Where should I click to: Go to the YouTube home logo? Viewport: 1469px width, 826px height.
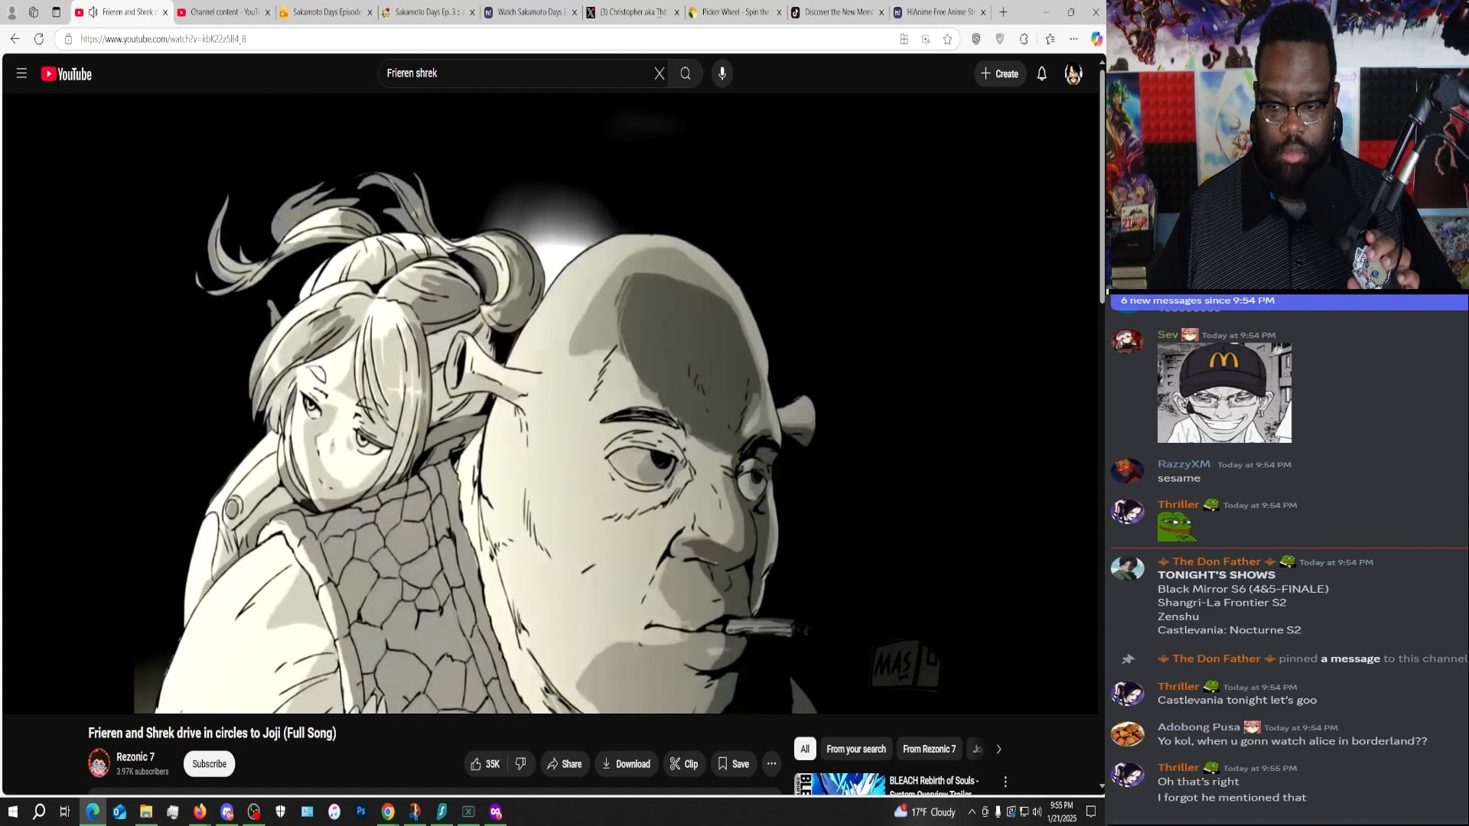coord(67,74)
